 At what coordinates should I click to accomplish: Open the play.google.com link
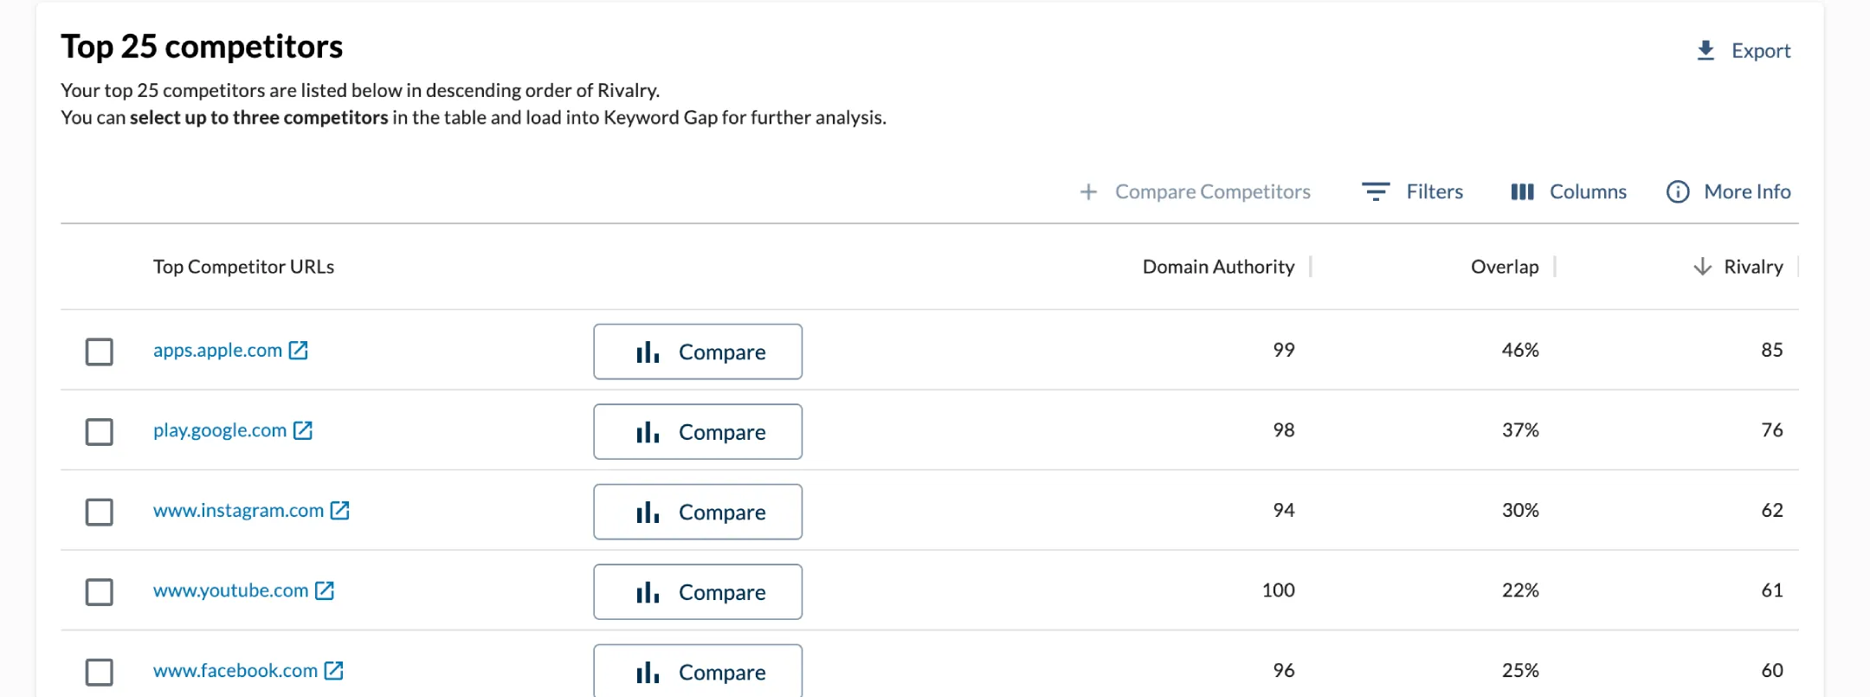coord(220,430)
